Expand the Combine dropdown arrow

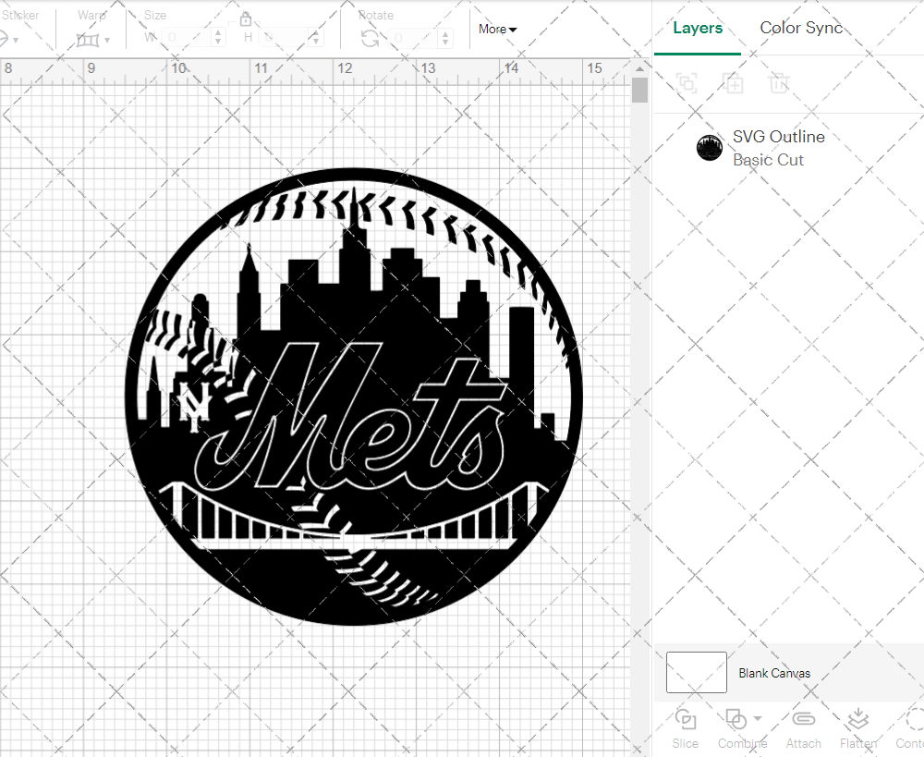[758, 718]
